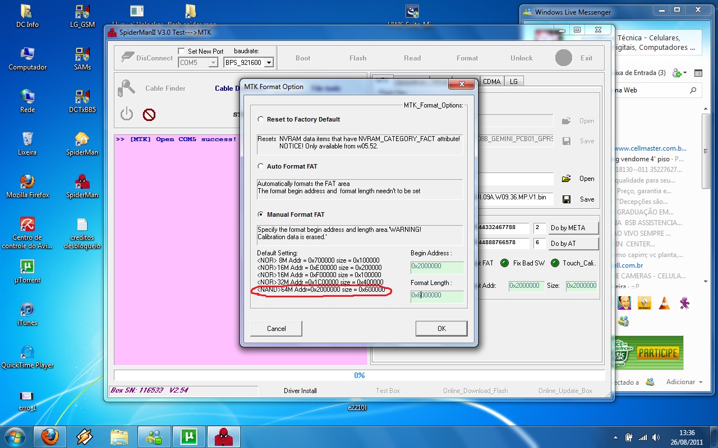Click the Messenger web search box
The image size is (718, 448).
point(656,90)
